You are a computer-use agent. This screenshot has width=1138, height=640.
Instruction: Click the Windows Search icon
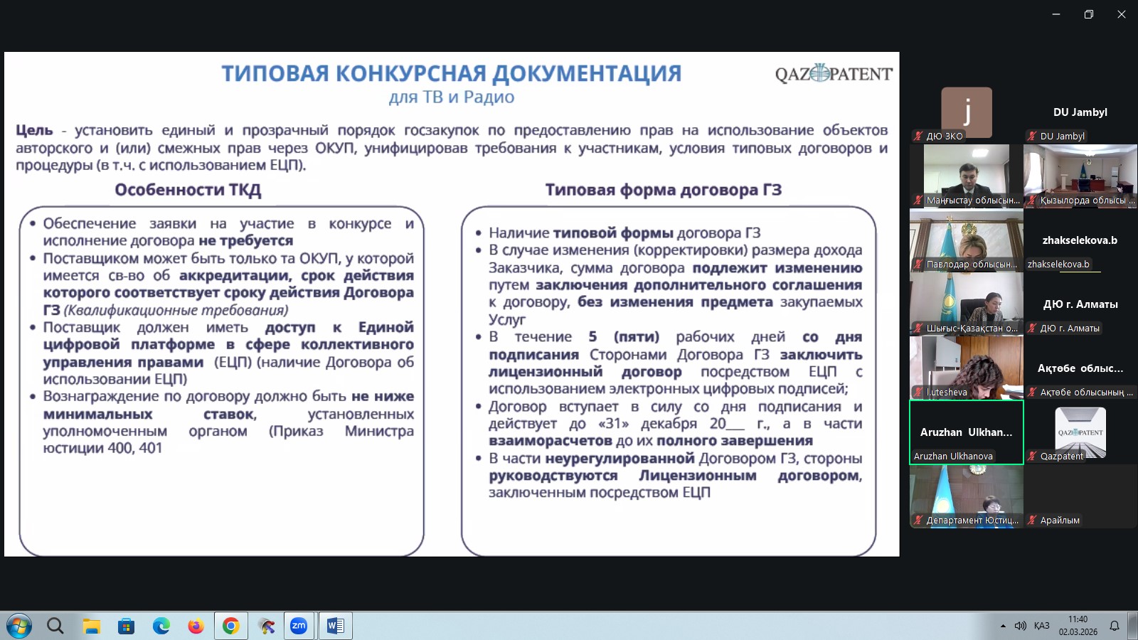pyautogui.click(x=55, y=626)
